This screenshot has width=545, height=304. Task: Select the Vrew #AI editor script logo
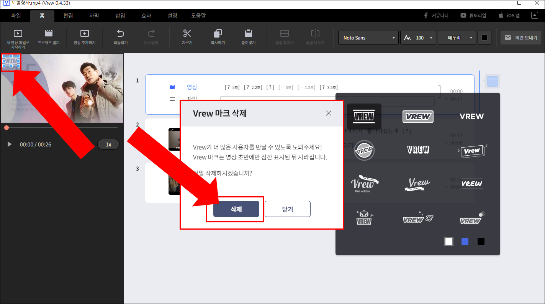[365, 184]
